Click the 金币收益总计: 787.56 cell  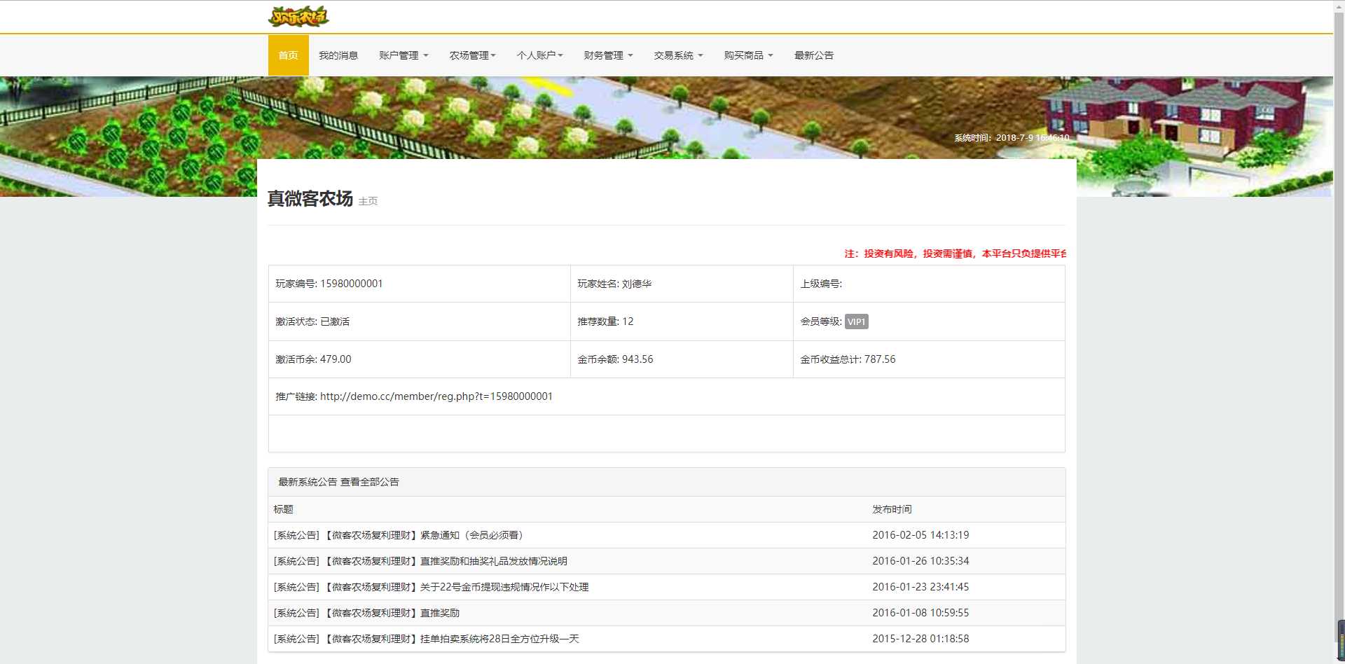click(929, 359)
